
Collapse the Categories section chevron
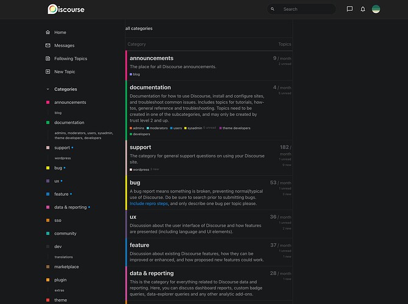[x=47, y=89]
